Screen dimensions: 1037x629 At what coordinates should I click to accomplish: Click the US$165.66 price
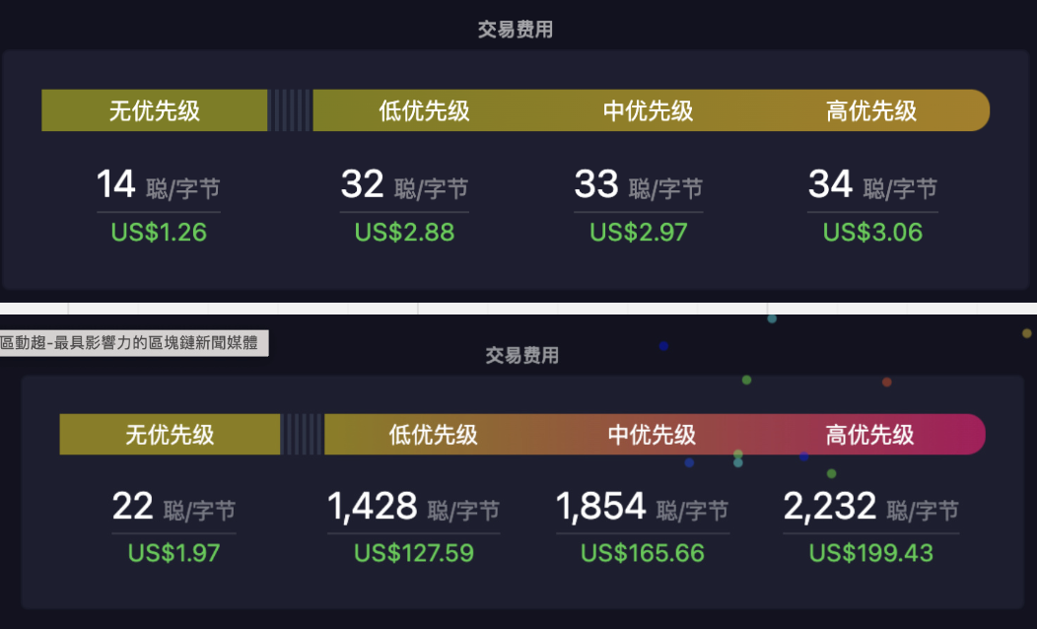point(642,553)
